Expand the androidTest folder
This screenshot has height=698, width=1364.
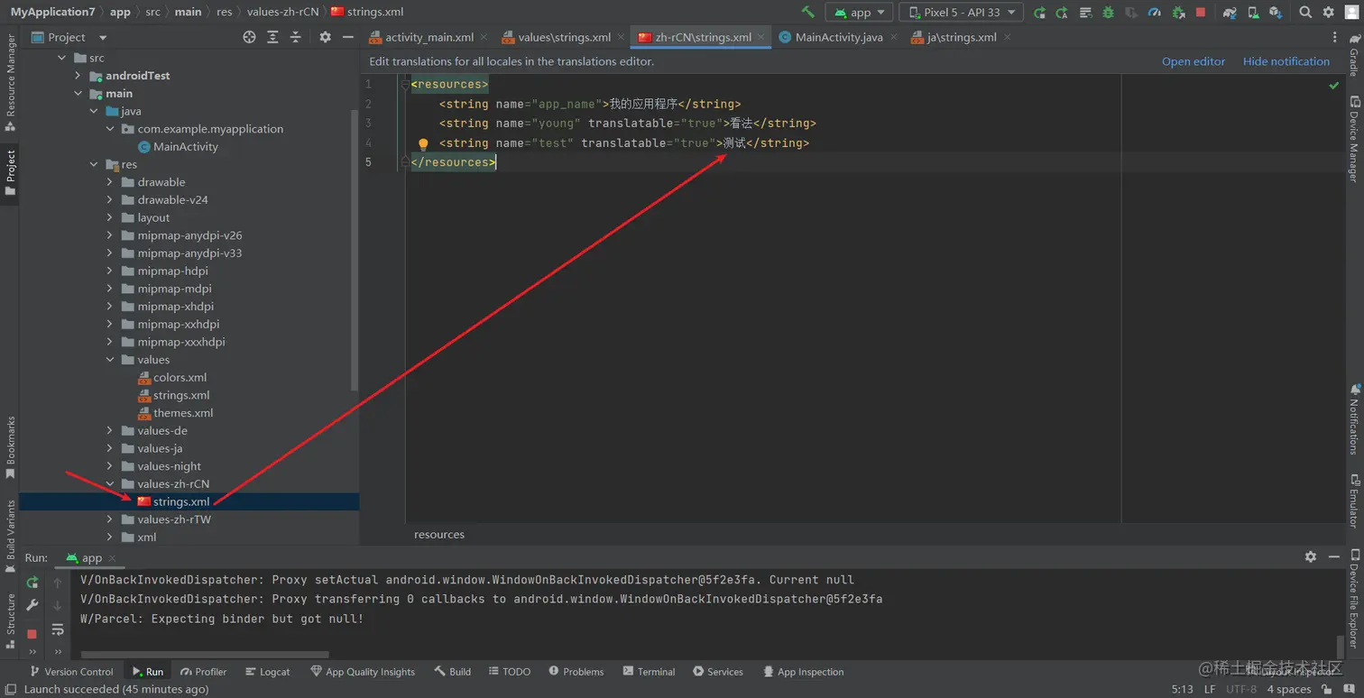coord(78,76)
